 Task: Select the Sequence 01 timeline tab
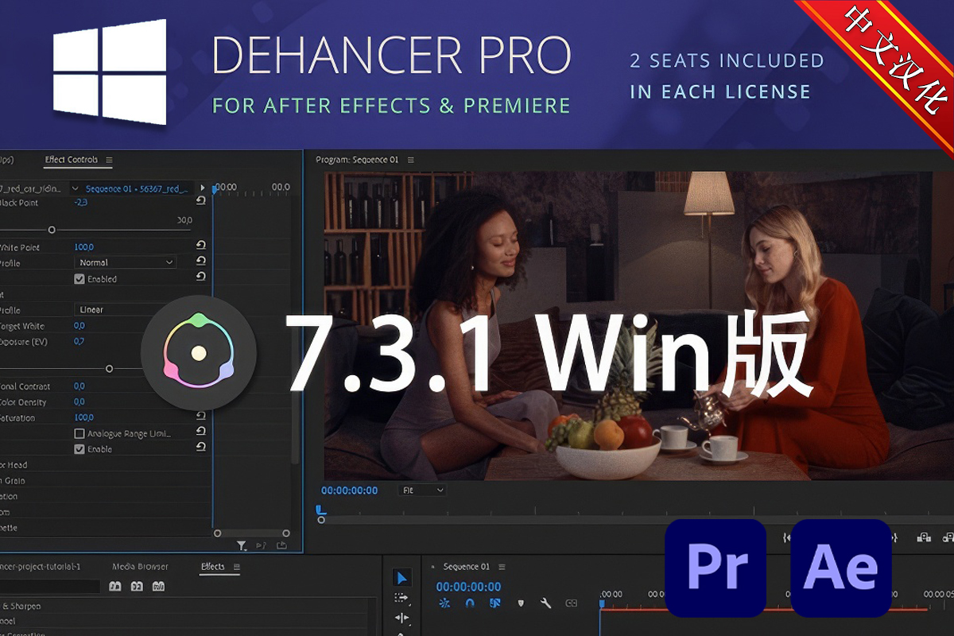click(467, 567)
